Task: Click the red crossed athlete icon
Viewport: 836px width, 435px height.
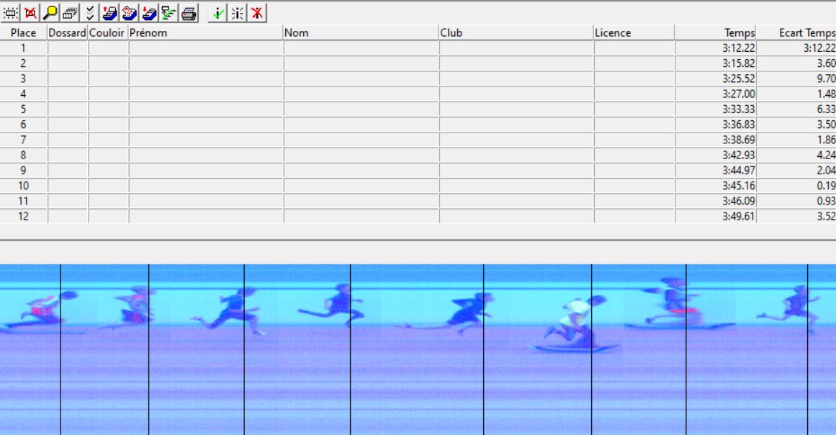Action: pyautogui.click(x=257, y=13)
